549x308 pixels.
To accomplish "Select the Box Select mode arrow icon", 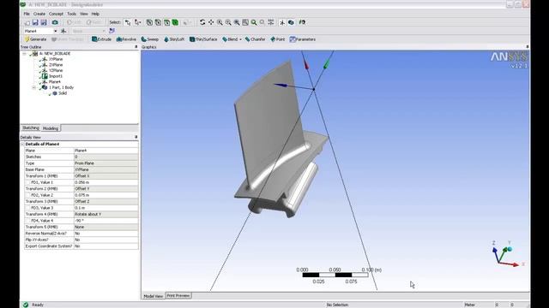I will click(x=137, y=22).
